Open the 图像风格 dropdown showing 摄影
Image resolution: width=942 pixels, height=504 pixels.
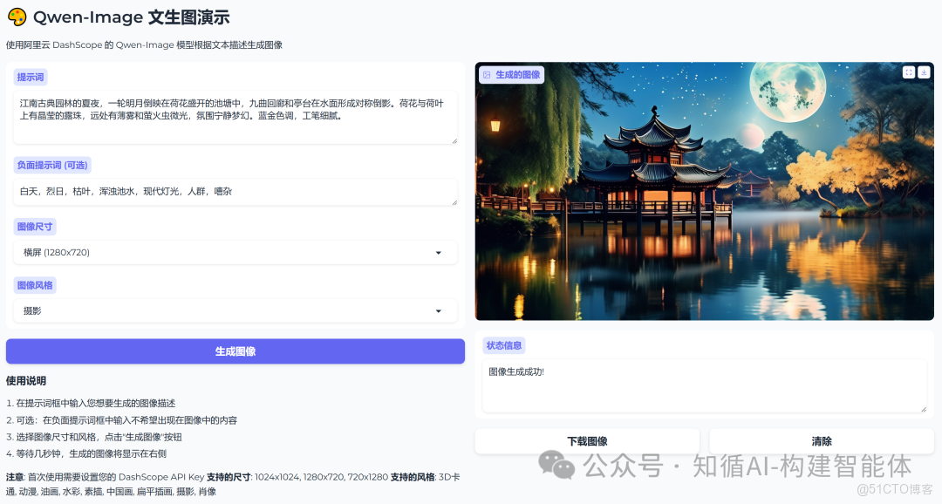point(235,310)
